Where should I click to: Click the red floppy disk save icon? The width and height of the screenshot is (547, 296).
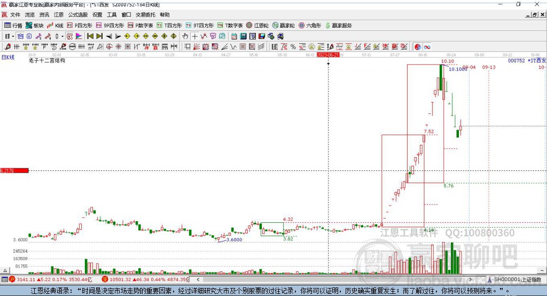tap(262, 36)
